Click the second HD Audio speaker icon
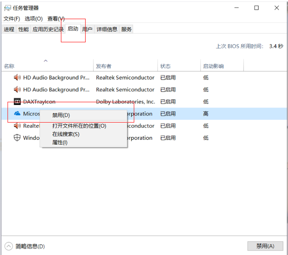The width and height of the screenshot is (288, 255). click(x=17, y=90)
